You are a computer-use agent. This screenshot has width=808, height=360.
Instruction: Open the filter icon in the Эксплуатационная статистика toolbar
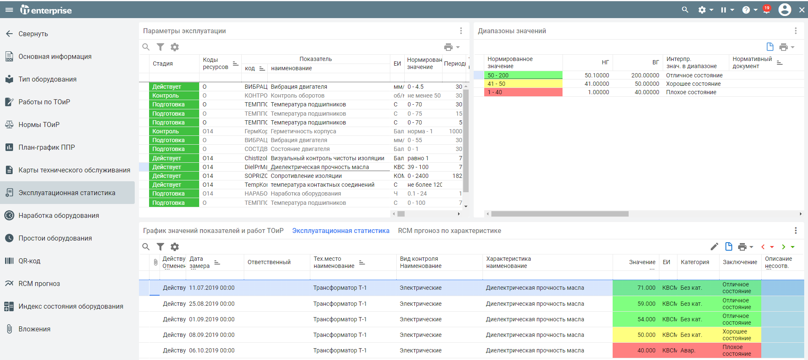click(x=160, y=247)
